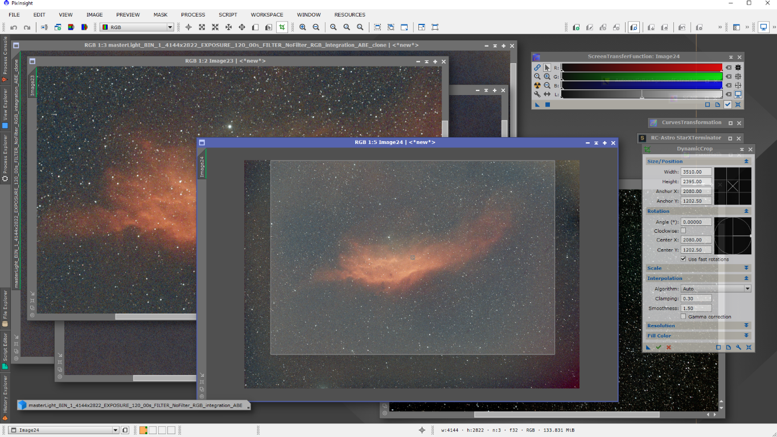
Task: Enable Gamma correction checkbox
Action: tap(683, 317)
